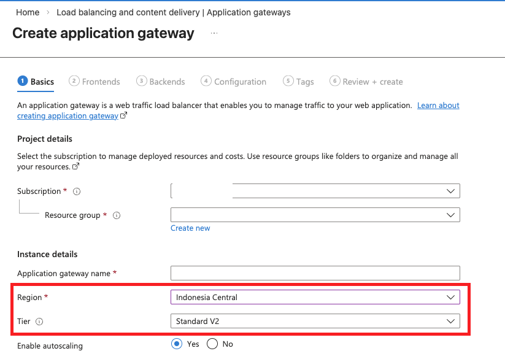The image size is (505, 359).
Task: Click the step 2 Frontends circle icon
Action: (74, 81)
